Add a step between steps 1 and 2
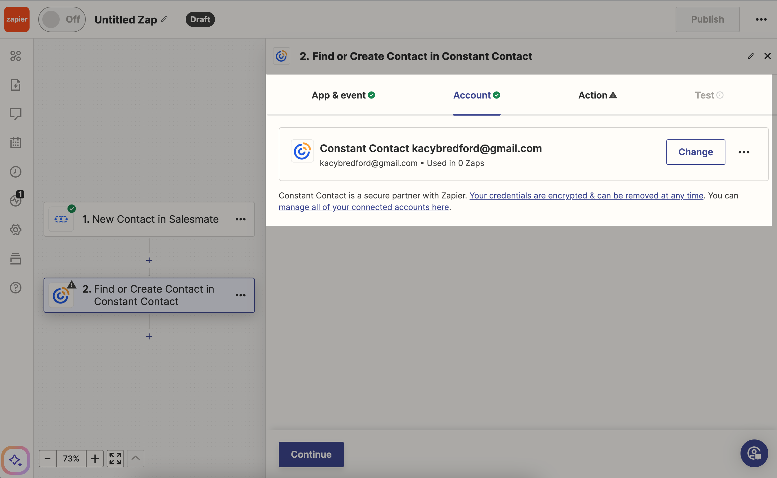 click(149, 260)
